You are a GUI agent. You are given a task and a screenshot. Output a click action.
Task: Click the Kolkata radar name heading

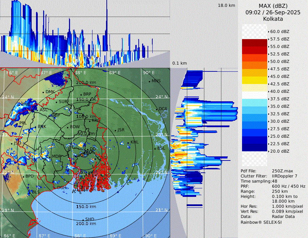click(273, 19)
